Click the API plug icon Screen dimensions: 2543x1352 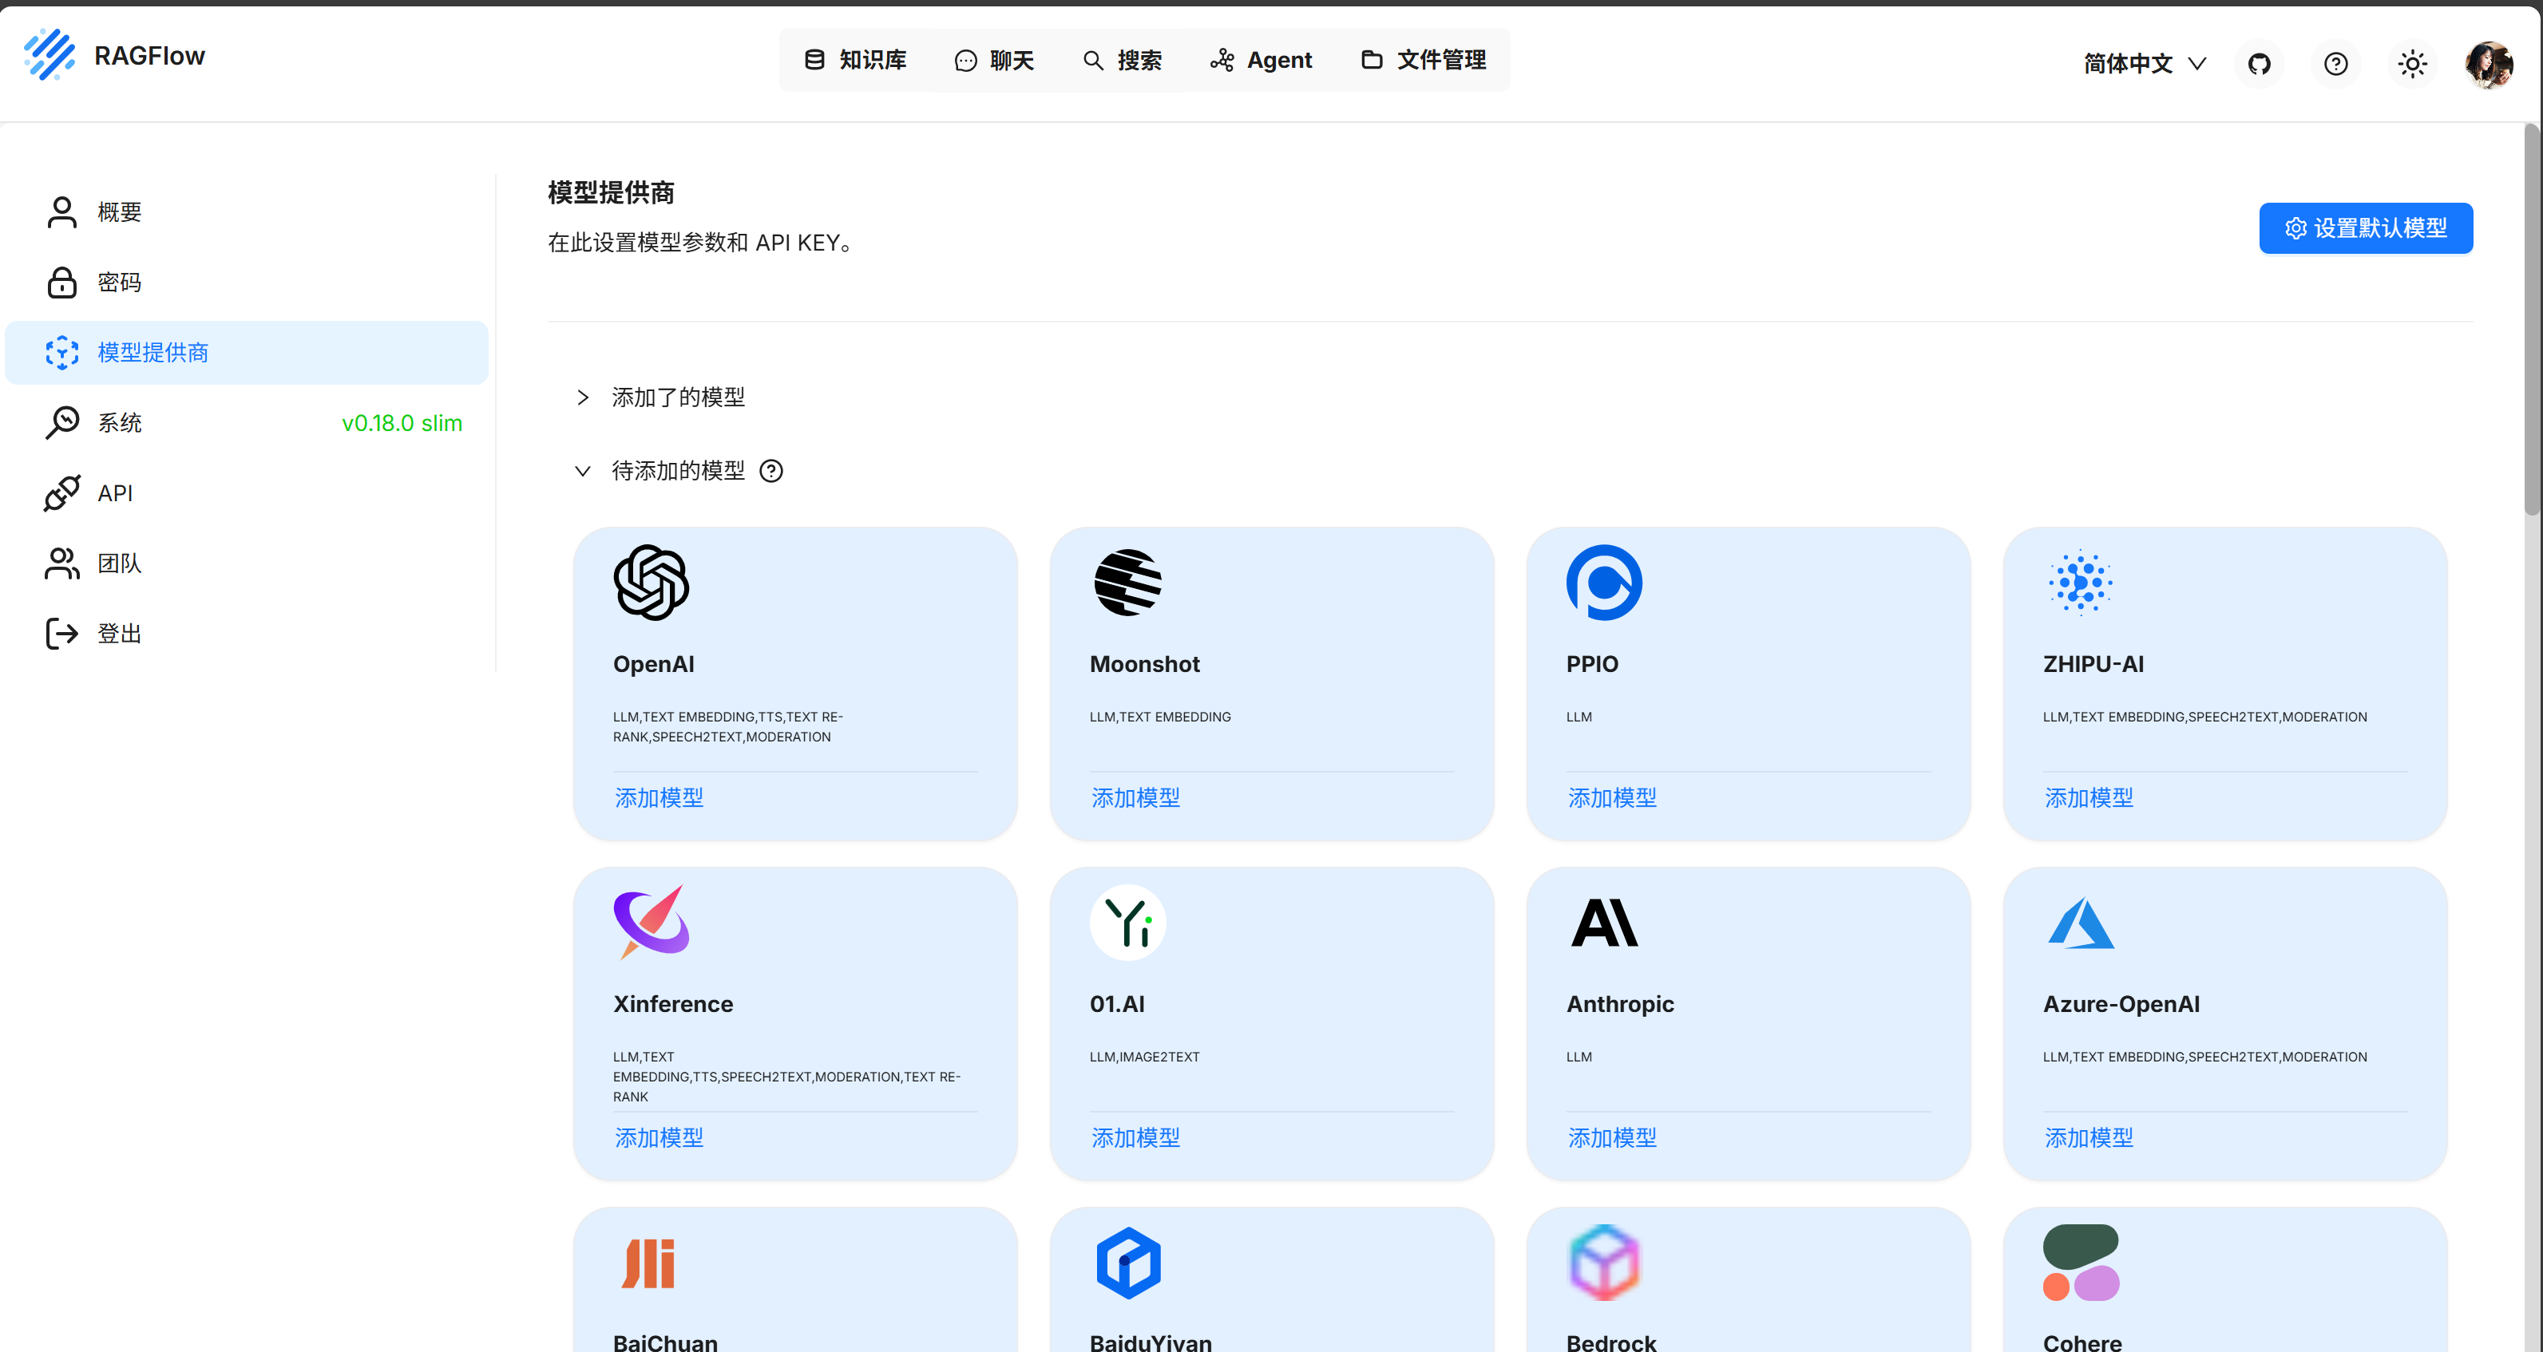pos(62,492)
